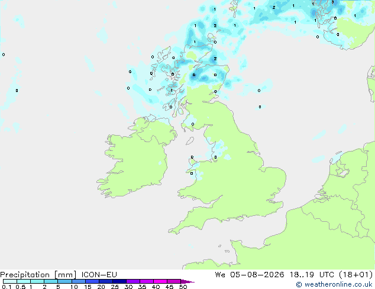Click the legend scale label '30'

coord(128,287)
